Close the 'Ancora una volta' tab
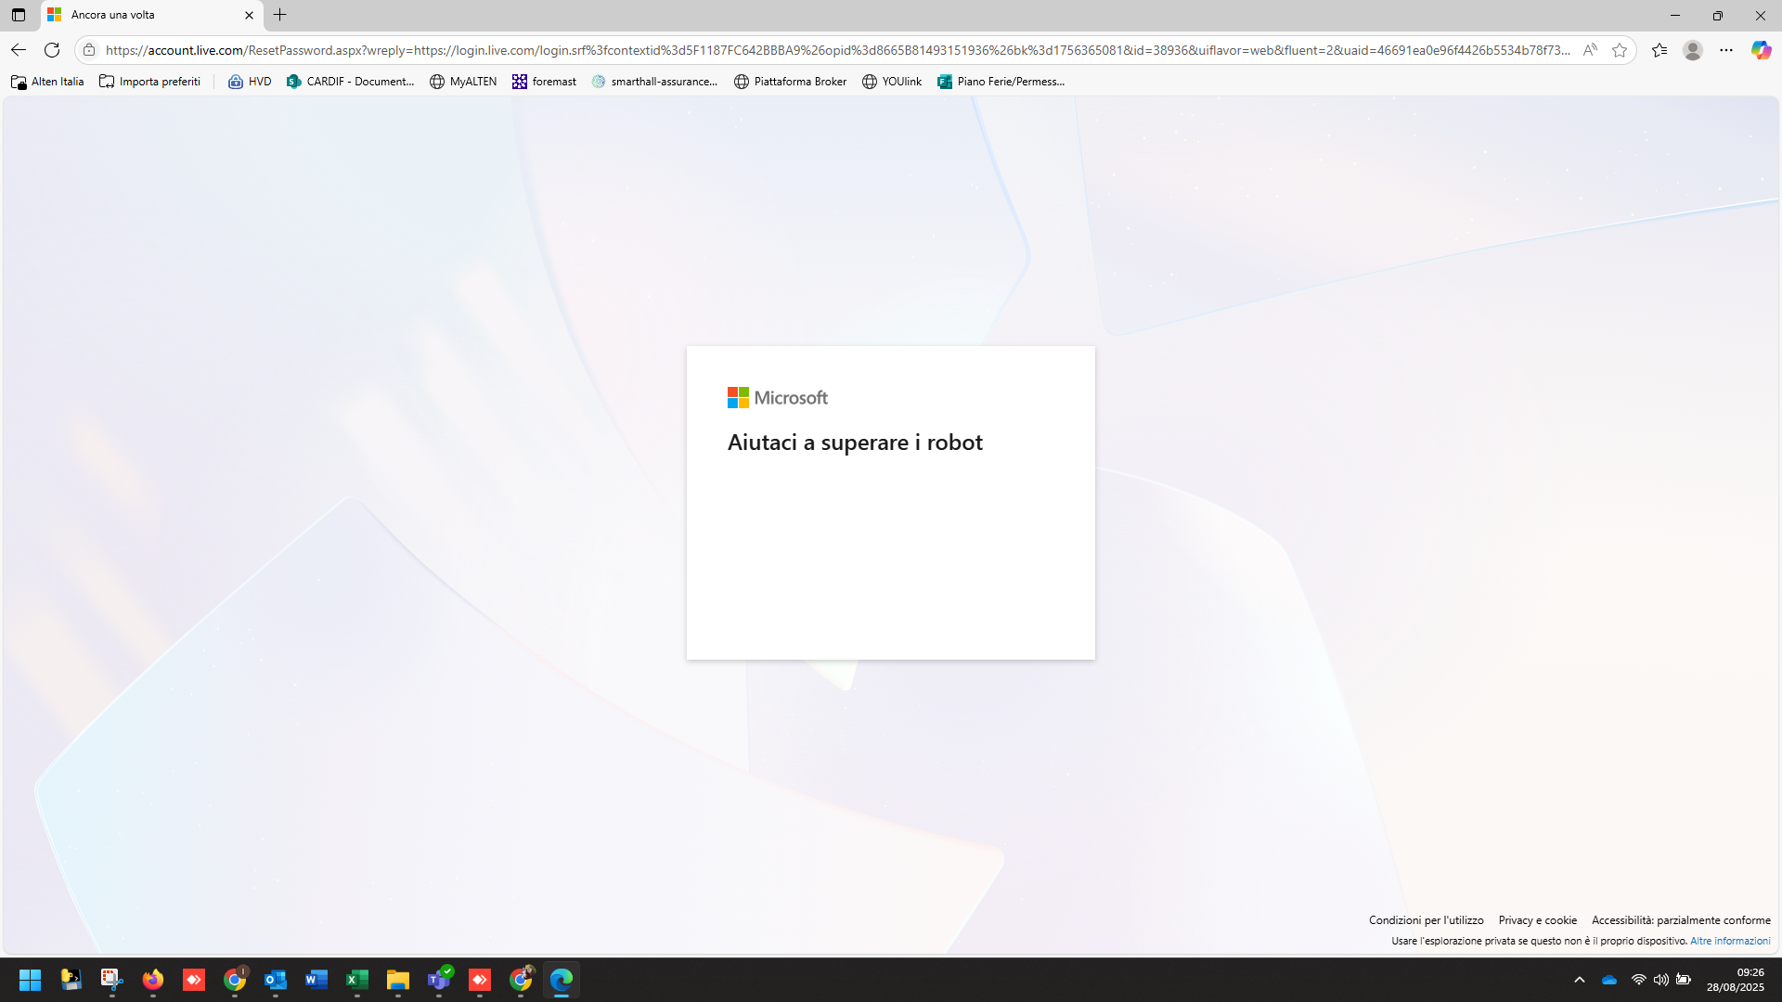The image size is (1782, 1002). click(x=249, y=15)
